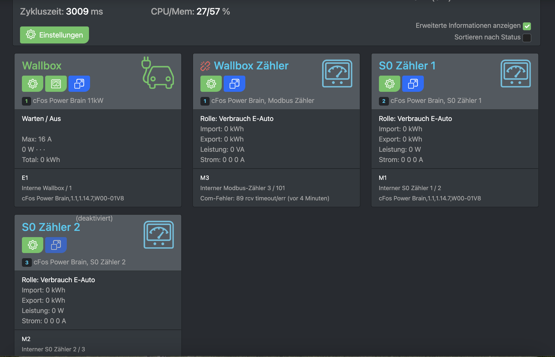Open S0 Zähler 2 gear settings icon
555x357 pixels.
point(32,245)
